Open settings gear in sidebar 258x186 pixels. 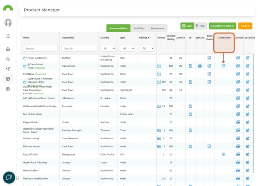click(8, 89)
